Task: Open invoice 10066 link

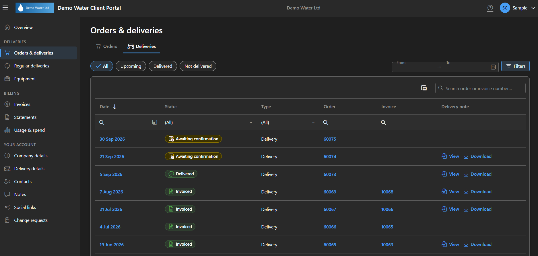Action: point(387,209)
